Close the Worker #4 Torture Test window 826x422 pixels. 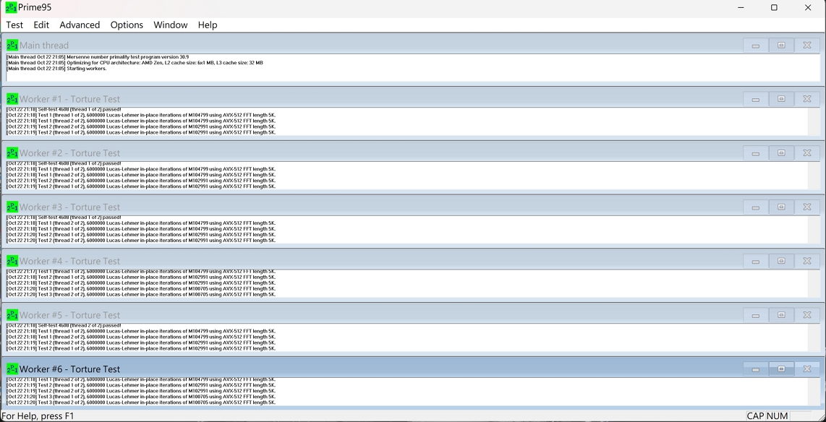[807, 261]
